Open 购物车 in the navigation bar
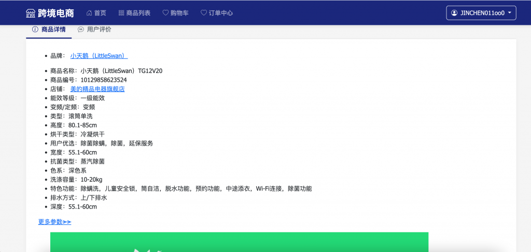Screen dimensions: 531x252 176,13
